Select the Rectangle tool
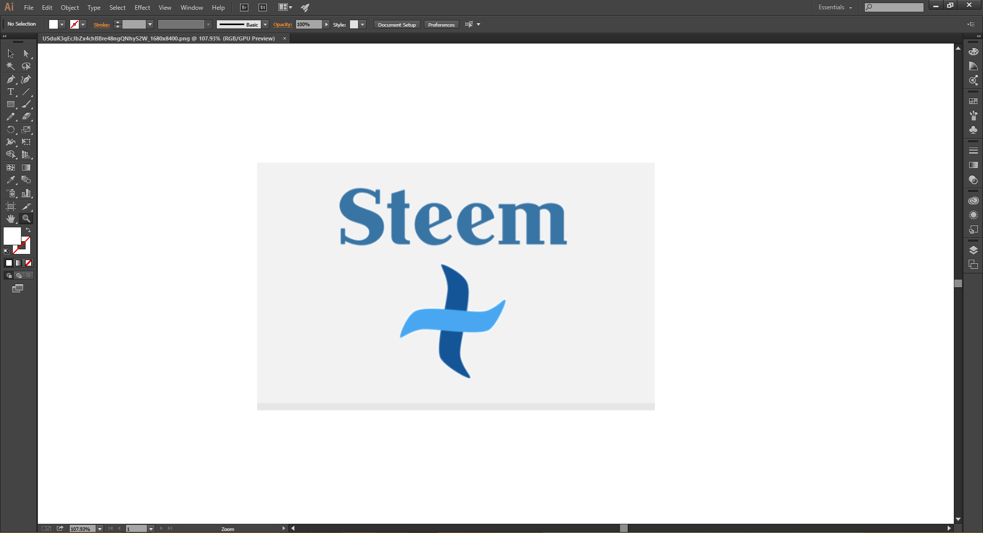This screenshot has width=983, height=533. (11, 104)
